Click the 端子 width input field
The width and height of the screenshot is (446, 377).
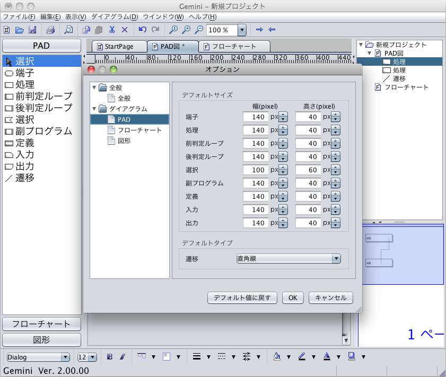(256, 117)
